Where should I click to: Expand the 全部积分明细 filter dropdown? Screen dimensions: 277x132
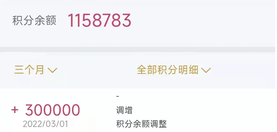(174, 70)
